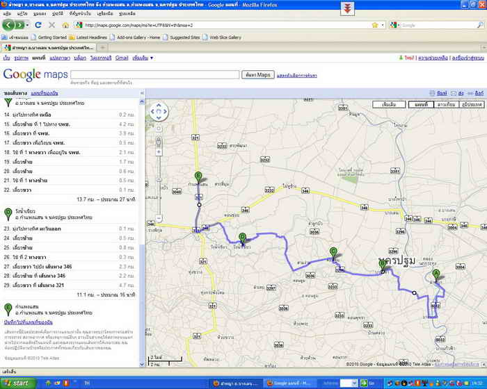Click green marker E on map
The image size is (487, 389).
click(x=198, y=178)
